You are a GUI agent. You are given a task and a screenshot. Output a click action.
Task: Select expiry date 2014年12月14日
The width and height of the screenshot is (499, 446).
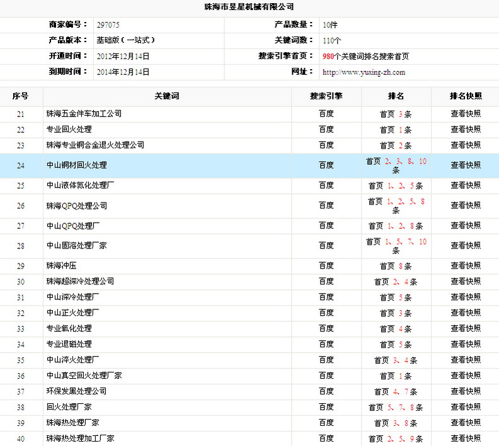pyautogui.click(x=123, y=72)
